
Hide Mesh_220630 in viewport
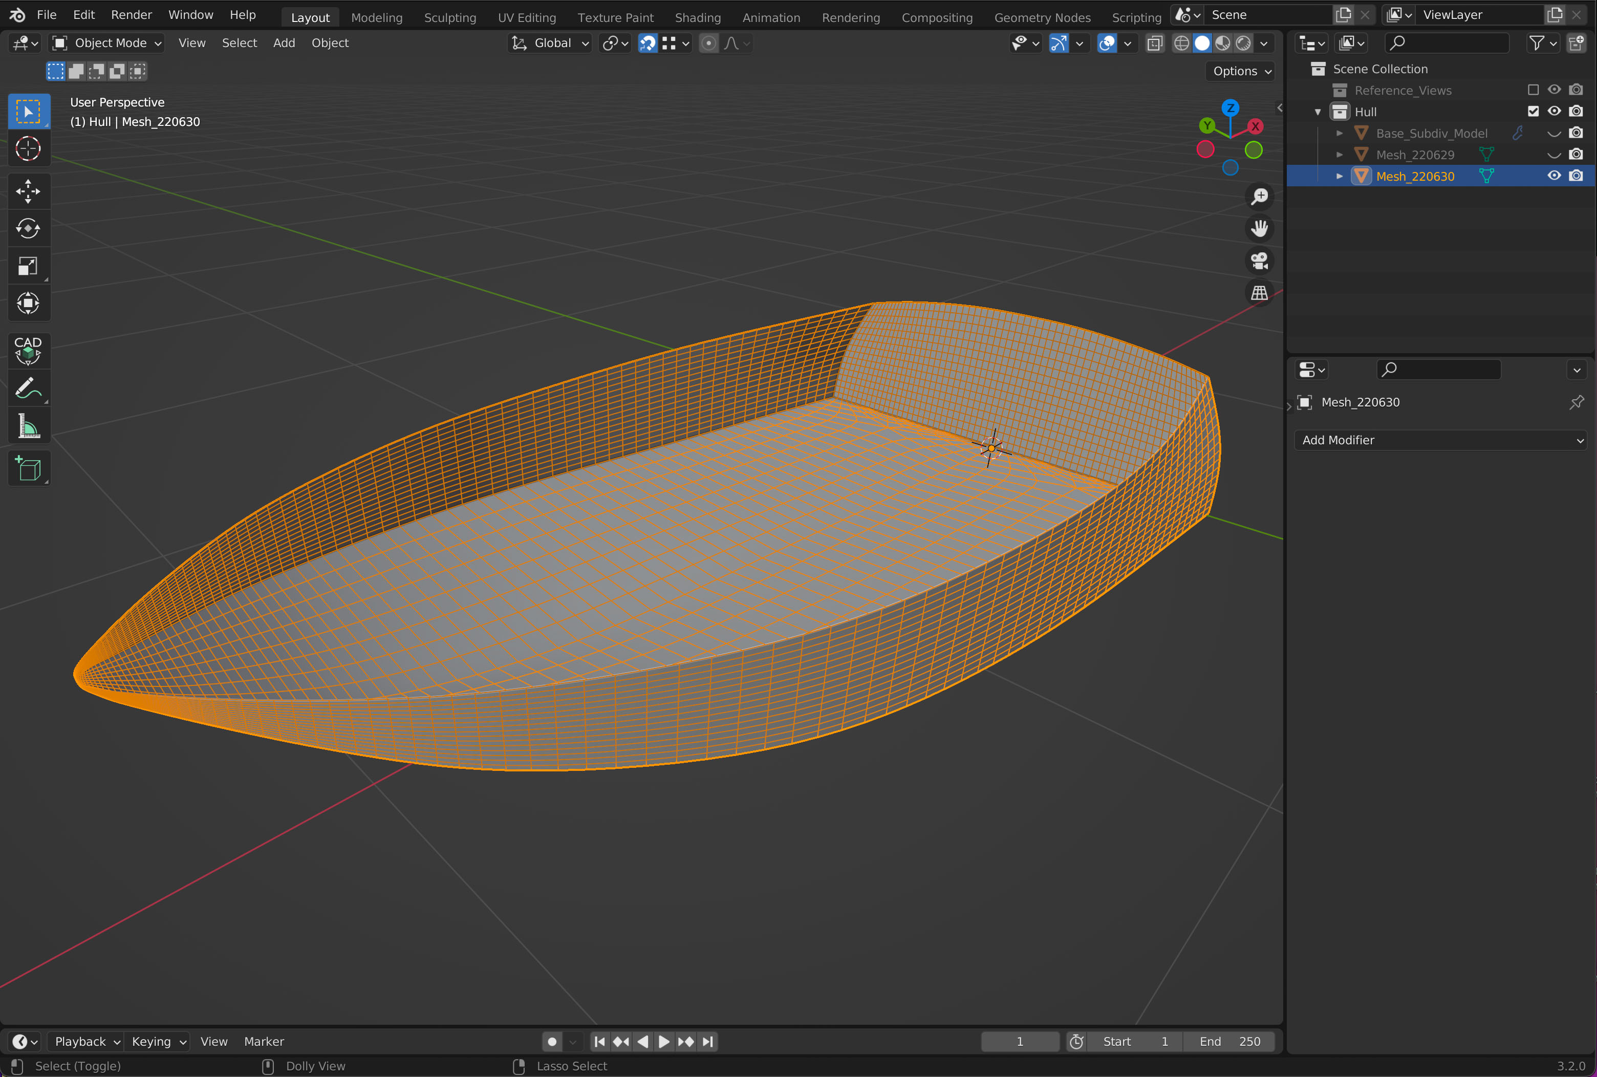pos(1553,176)
